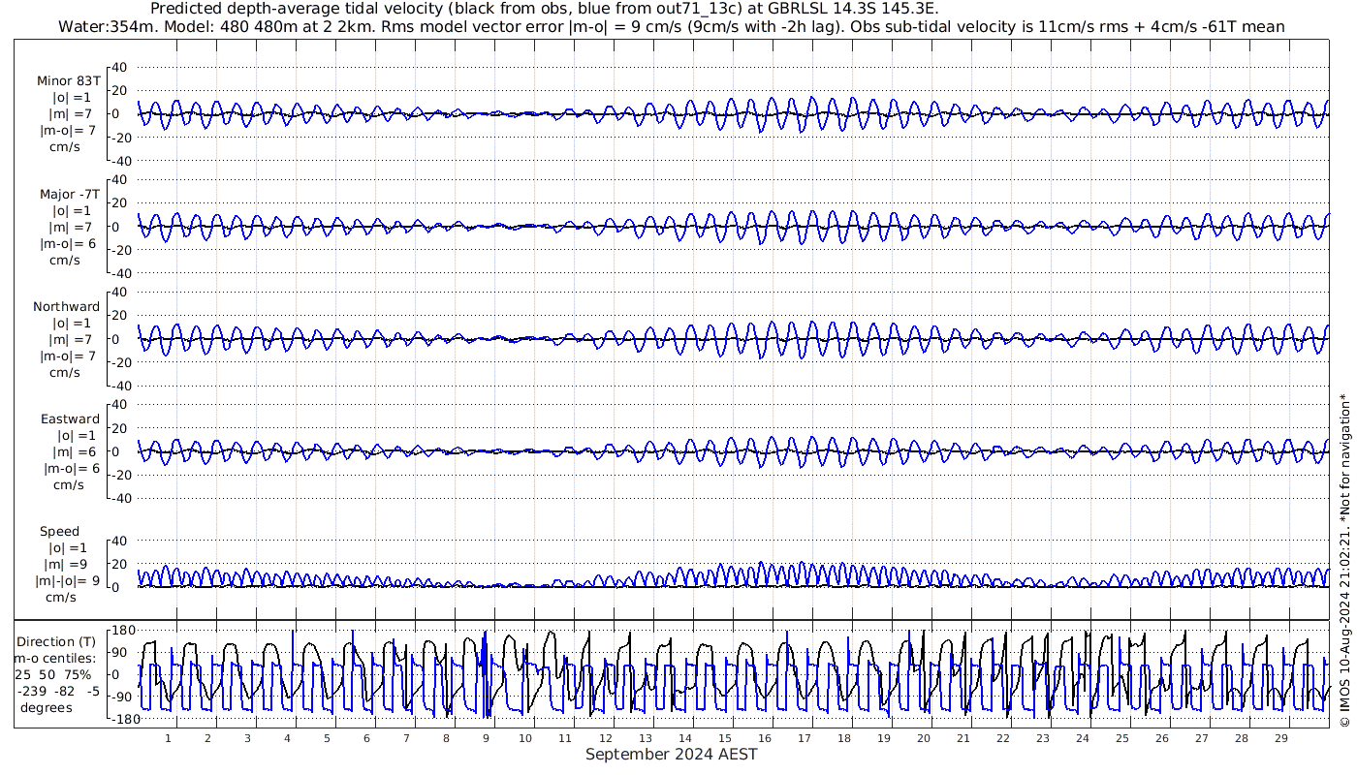The height and width of the screenshot is (775, 1357).
Task: Click day tick label '9' on the time axis
Action: click(486, 738)
